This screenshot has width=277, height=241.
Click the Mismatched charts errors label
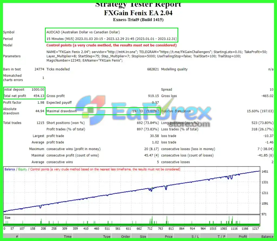pyautogui.click(x=13, y=78)
